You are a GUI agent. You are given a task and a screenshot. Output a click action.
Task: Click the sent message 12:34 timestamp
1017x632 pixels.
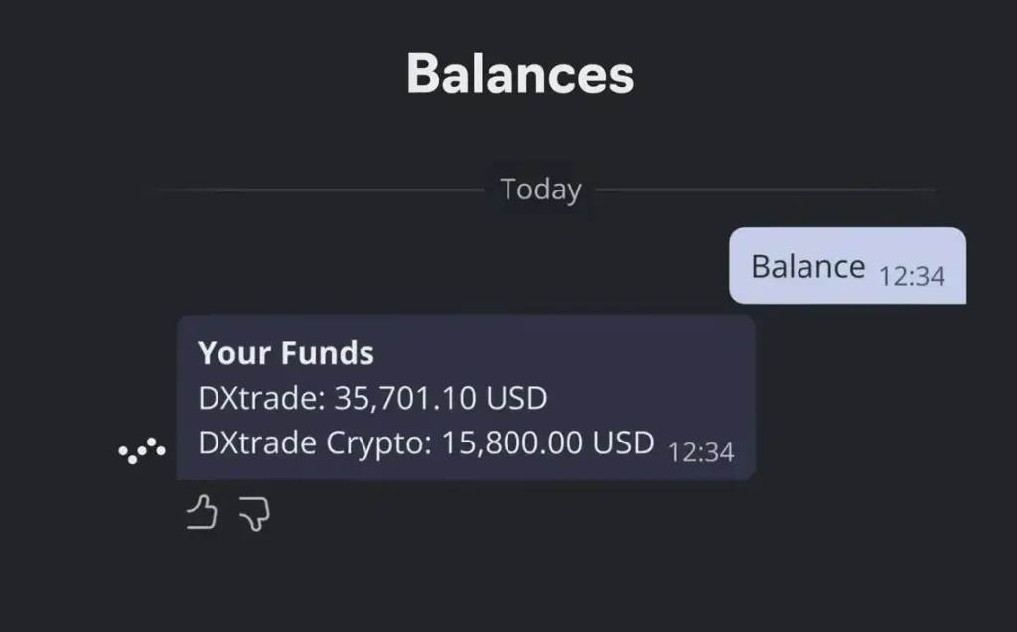coord(912,276)
